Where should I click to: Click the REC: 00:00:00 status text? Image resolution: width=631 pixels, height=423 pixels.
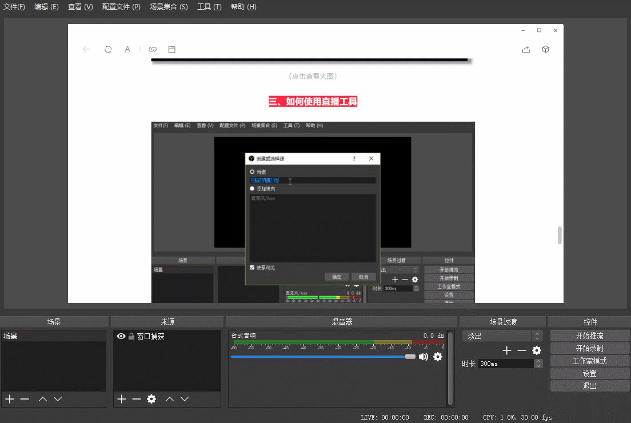[446, 417]
